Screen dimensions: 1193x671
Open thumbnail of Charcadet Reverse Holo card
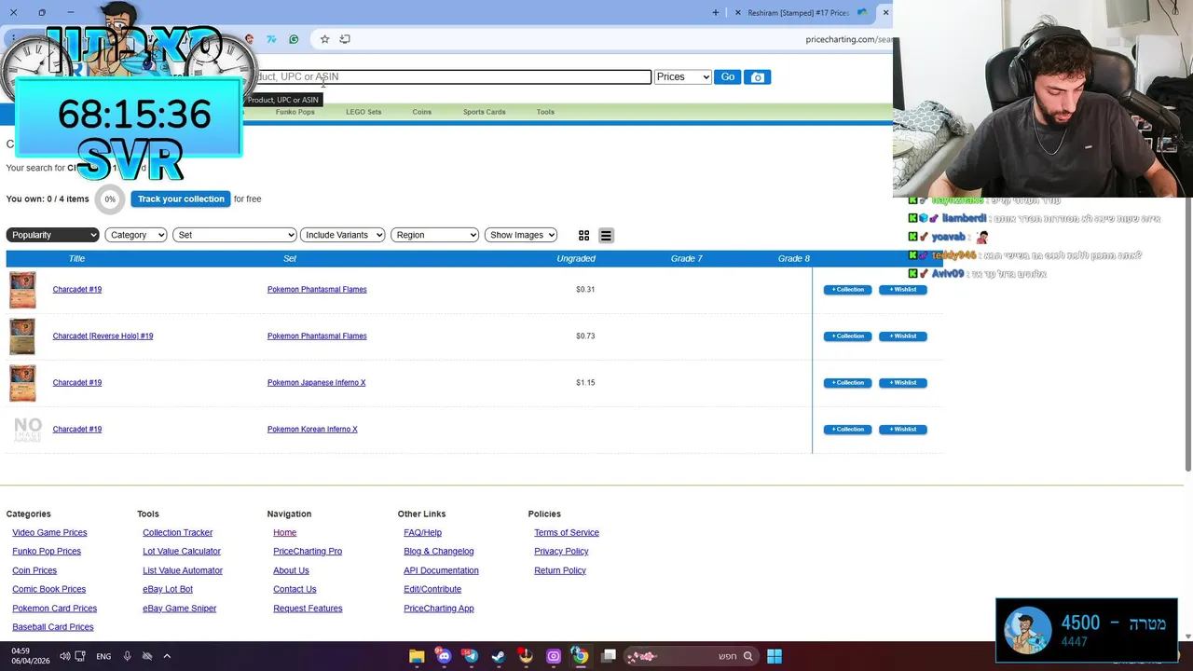click(x=22, y=336)
